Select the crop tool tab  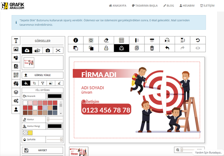34,83
